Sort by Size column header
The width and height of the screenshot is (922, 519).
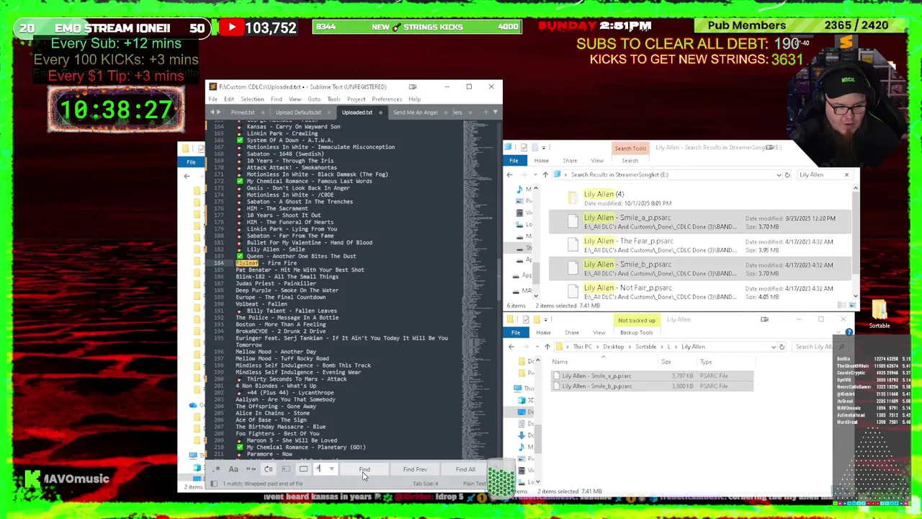point(666,362)
